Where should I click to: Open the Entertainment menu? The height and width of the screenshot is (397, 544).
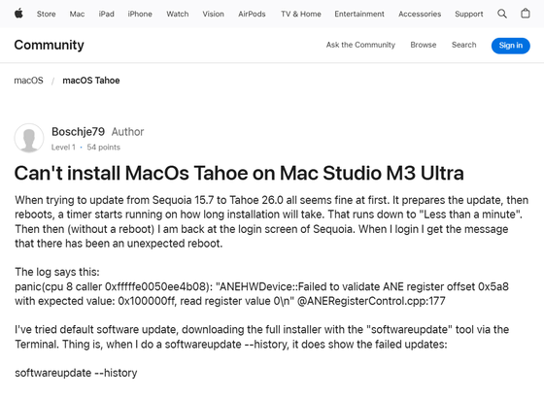click(x=359, y=15)
